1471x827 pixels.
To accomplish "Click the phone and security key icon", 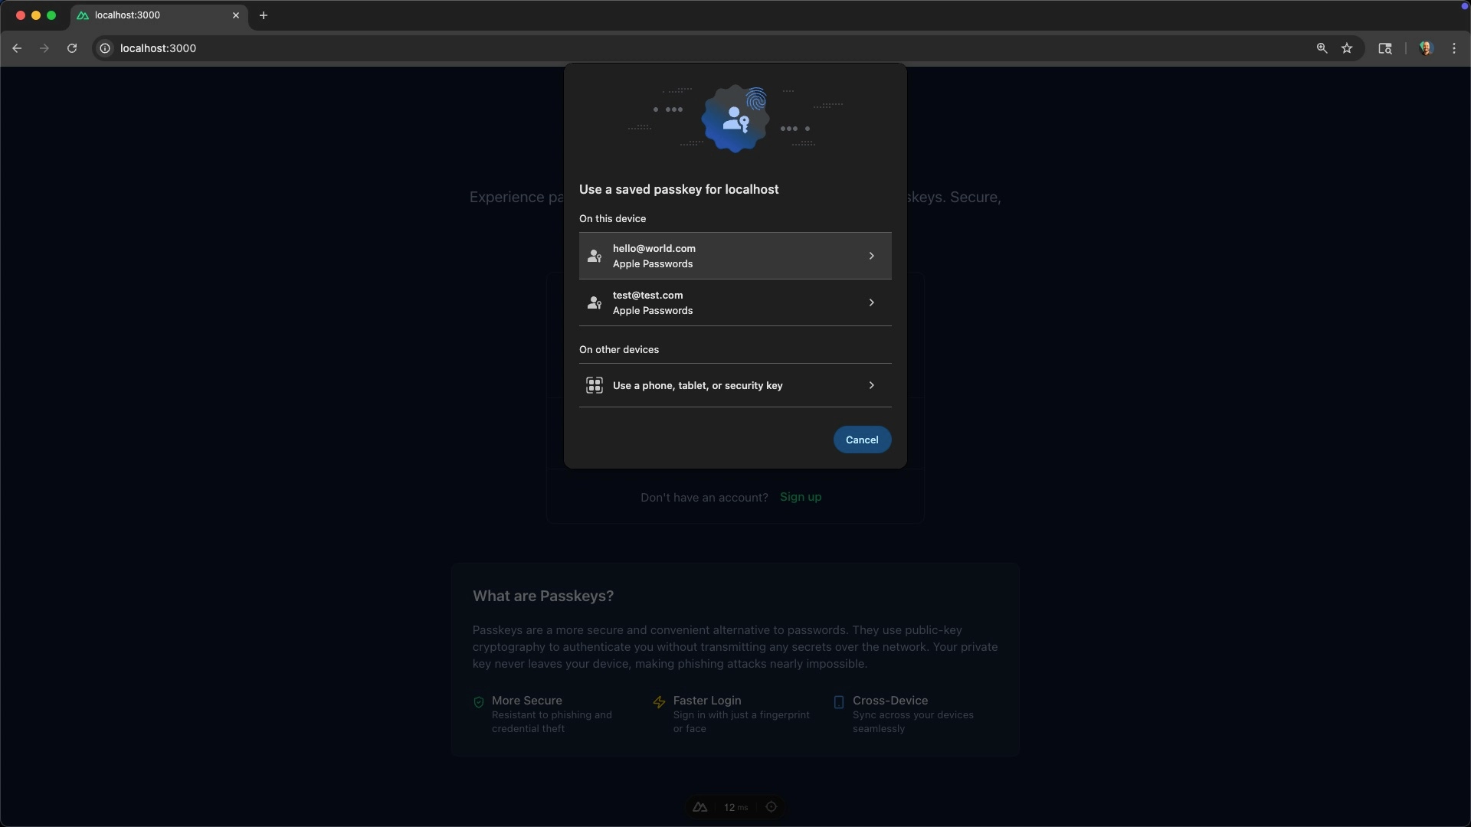I will pos(595,385).
